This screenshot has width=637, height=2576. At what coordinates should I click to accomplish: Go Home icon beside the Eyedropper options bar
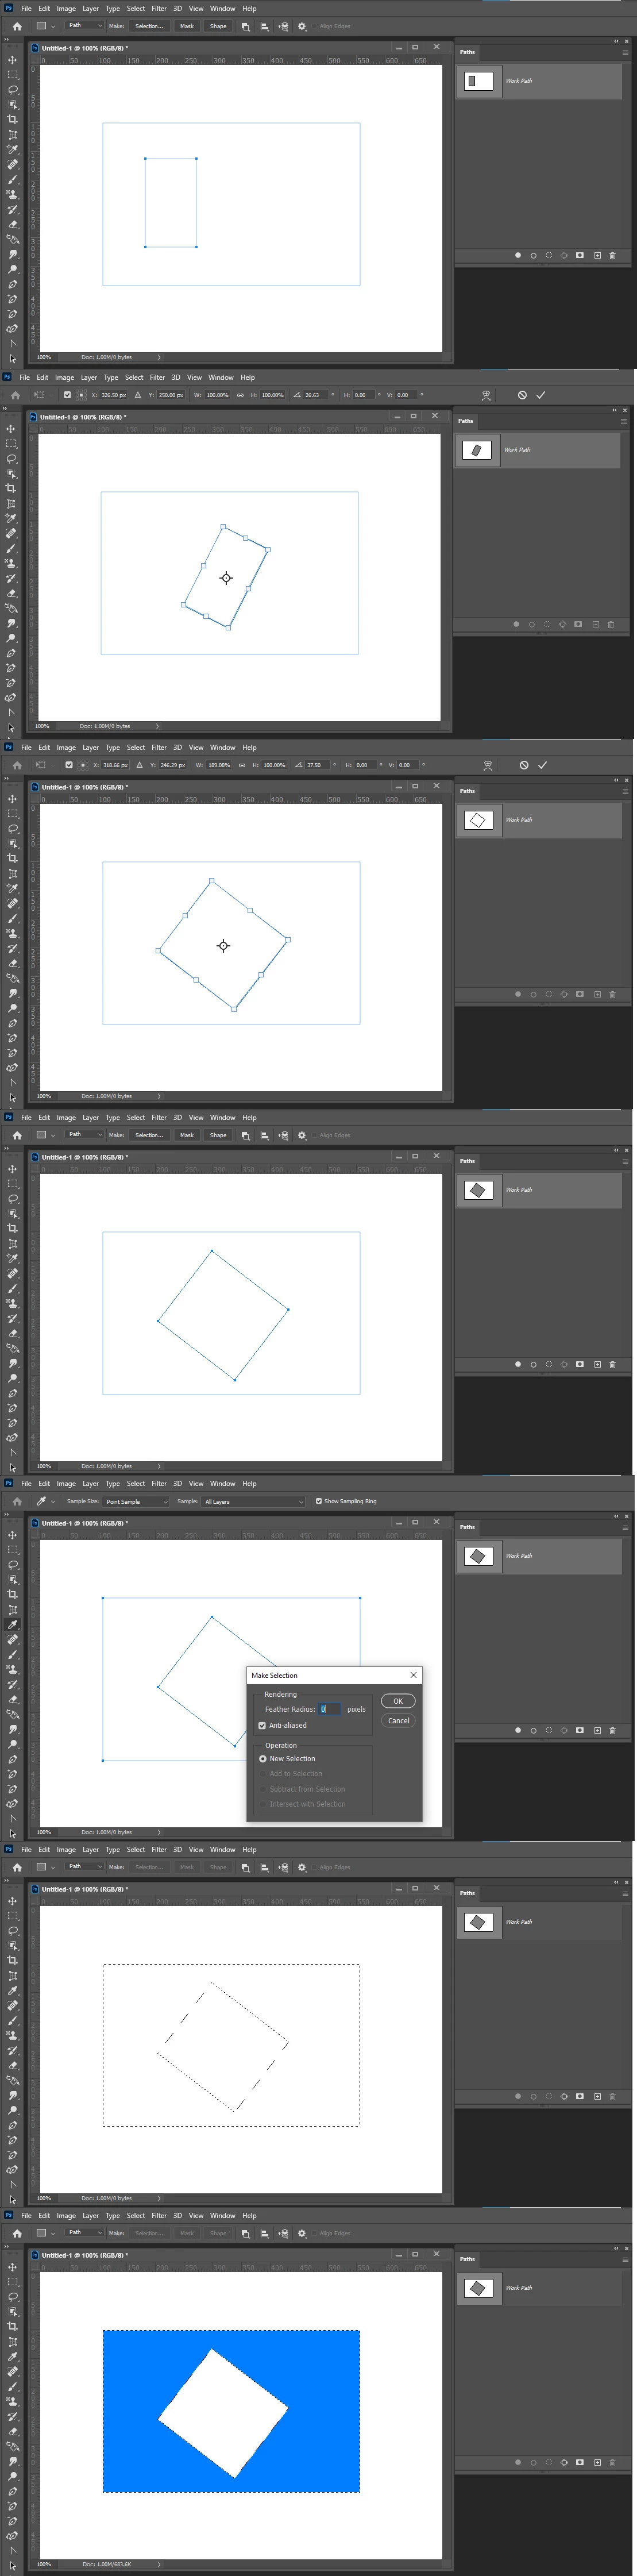click(x=17, y=1501)
